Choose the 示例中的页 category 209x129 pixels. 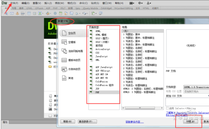71,69
